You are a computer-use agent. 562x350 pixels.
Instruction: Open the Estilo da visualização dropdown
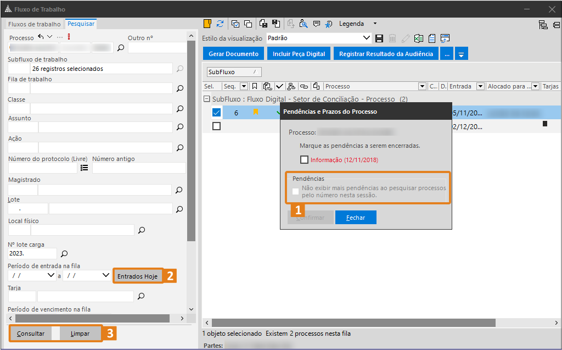[x=367, y=38]
